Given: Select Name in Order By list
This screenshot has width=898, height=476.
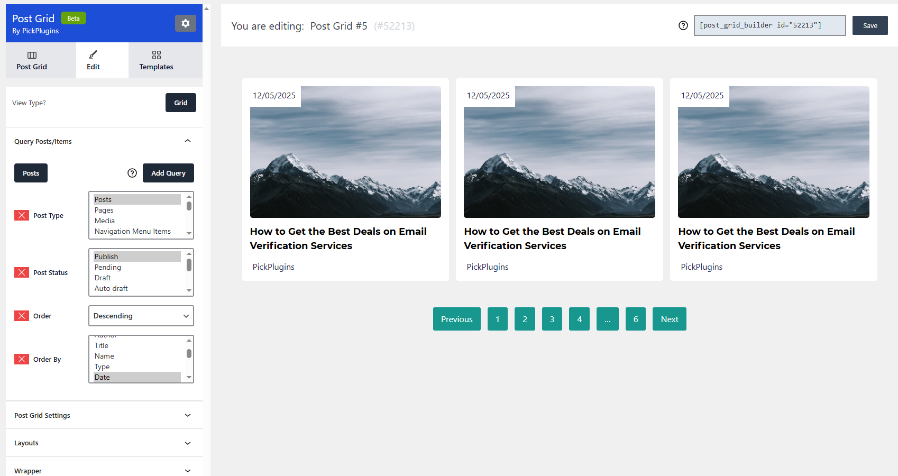Looking at the screenshot, I should click(x=137, y=356).
